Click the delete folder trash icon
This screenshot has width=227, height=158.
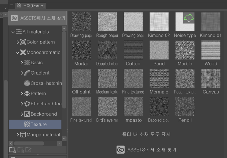point(20,149)
